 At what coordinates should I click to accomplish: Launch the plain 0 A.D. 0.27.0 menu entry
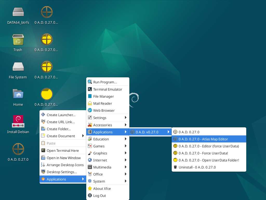click(x=209, y=132)
